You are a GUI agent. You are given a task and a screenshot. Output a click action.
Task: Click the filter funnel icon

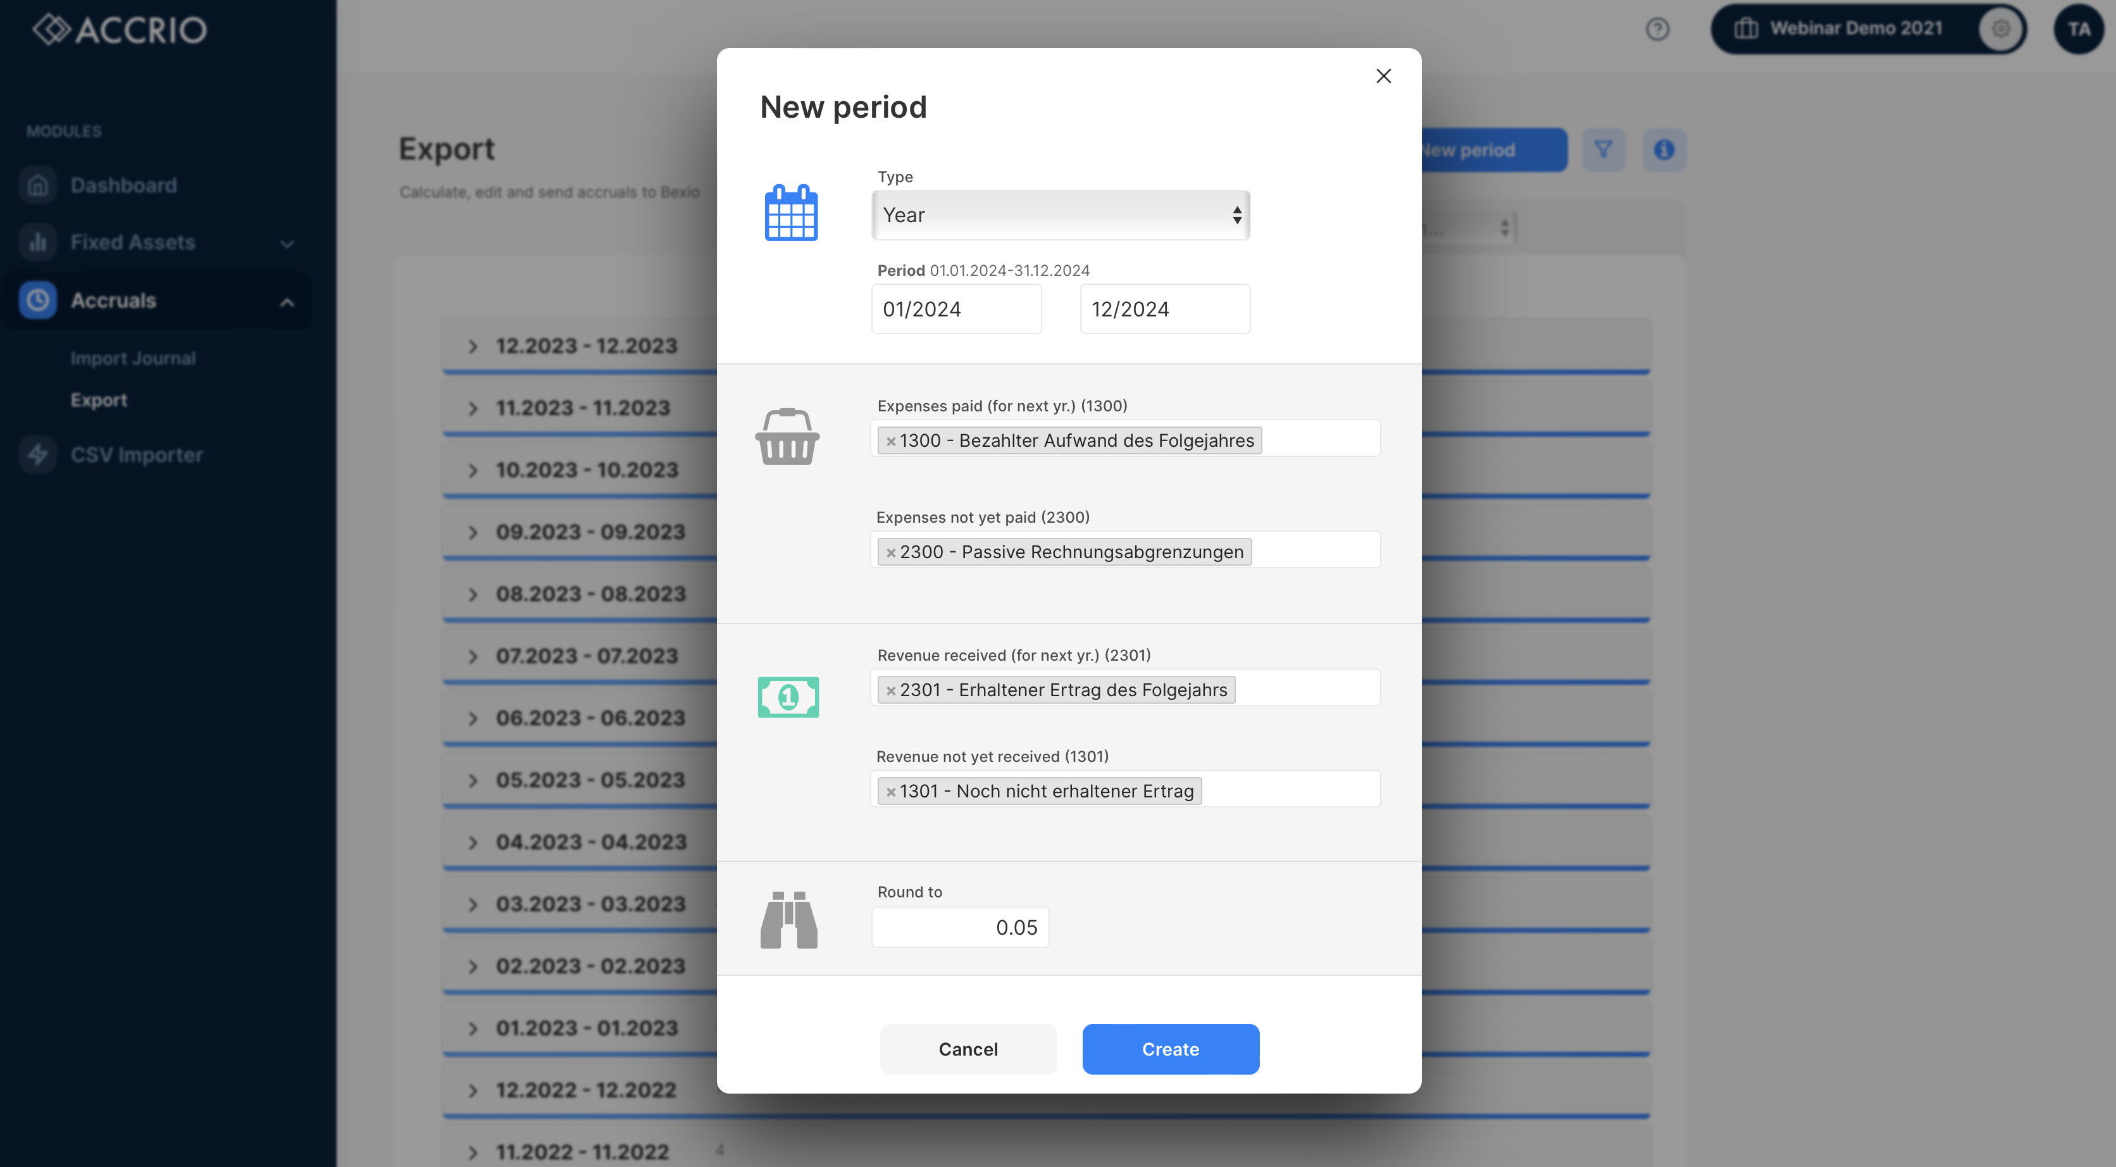click(1603, 149)
